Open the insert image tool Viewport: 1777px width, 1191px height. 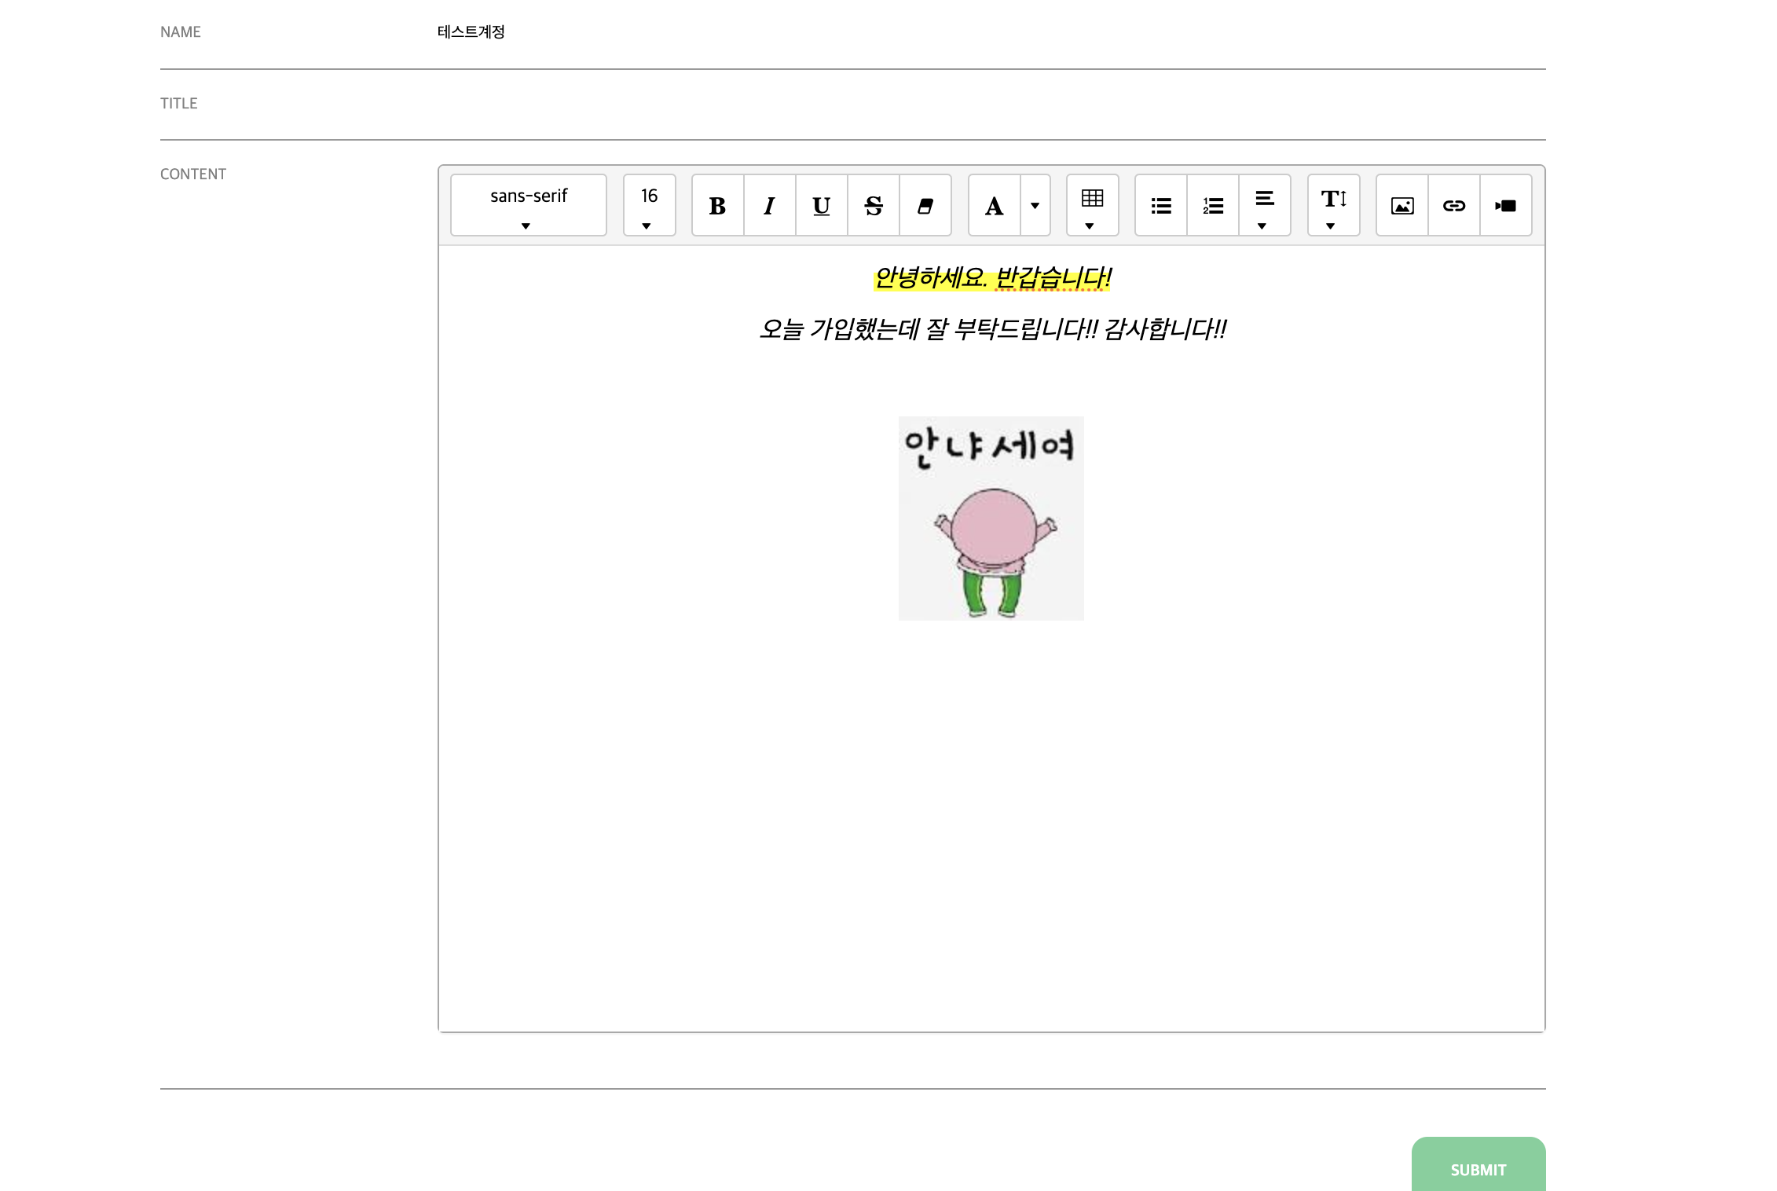(1401, 205)
